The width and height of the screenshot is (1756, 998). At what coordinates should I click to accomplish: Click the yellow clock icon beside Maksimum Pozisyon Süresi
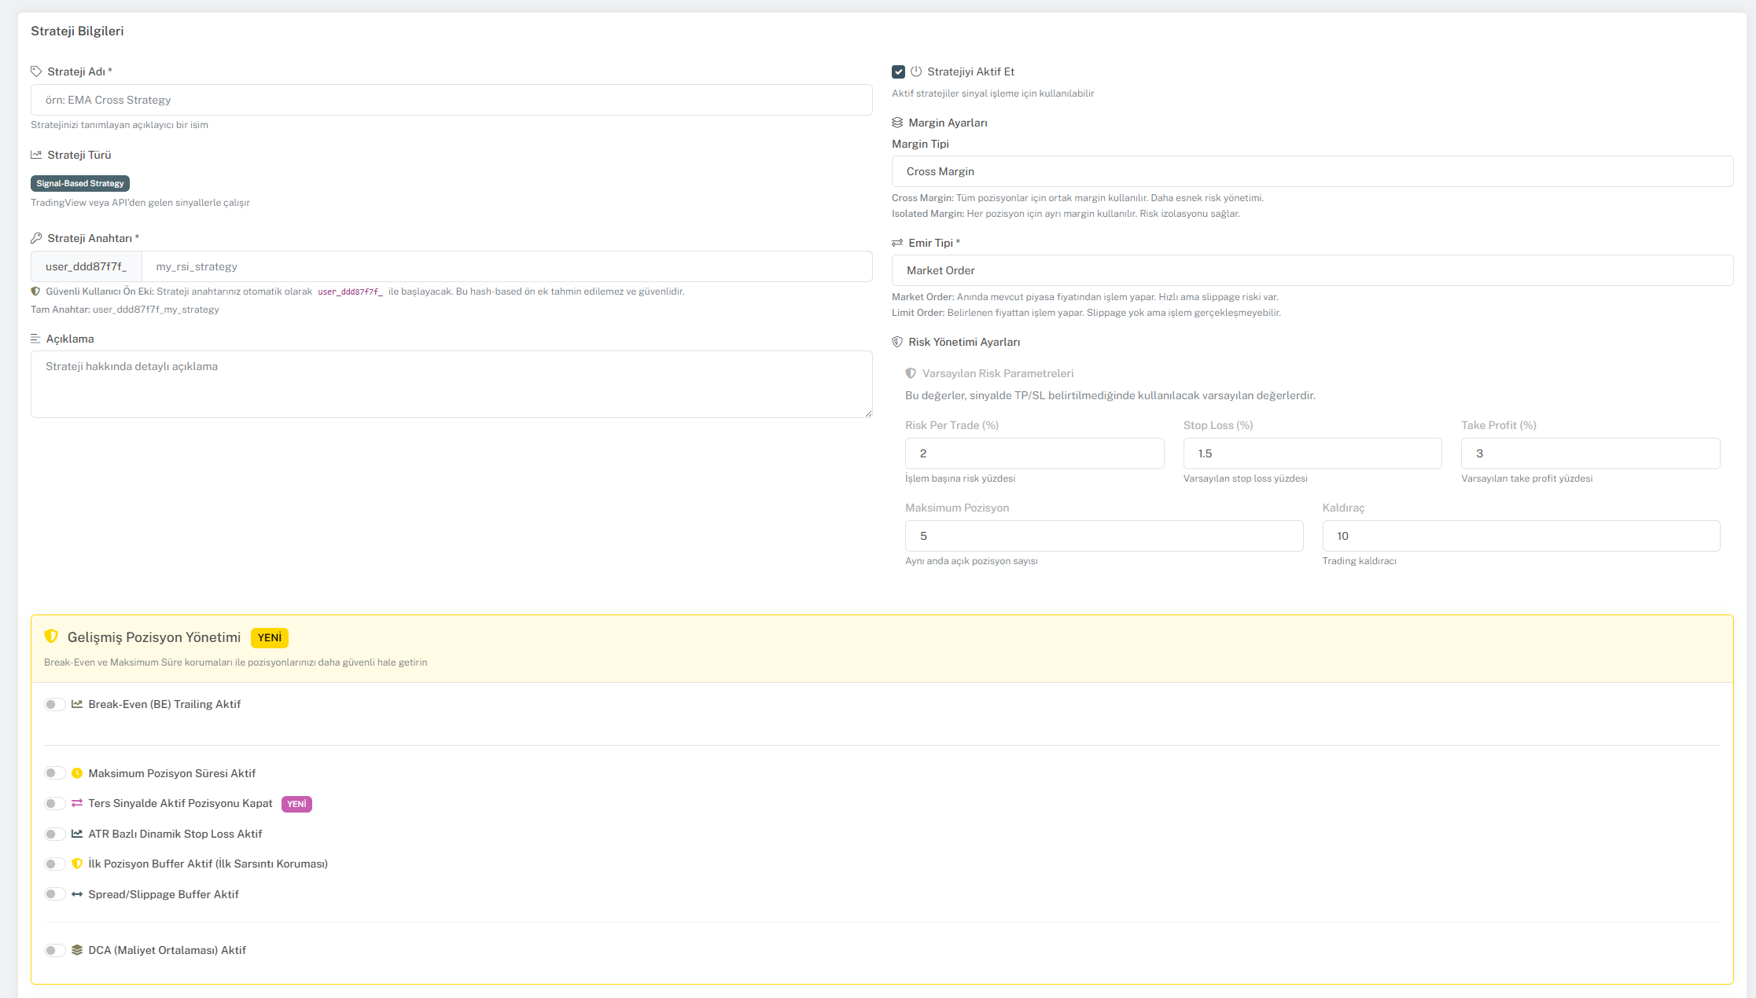[x=77, y=773]
